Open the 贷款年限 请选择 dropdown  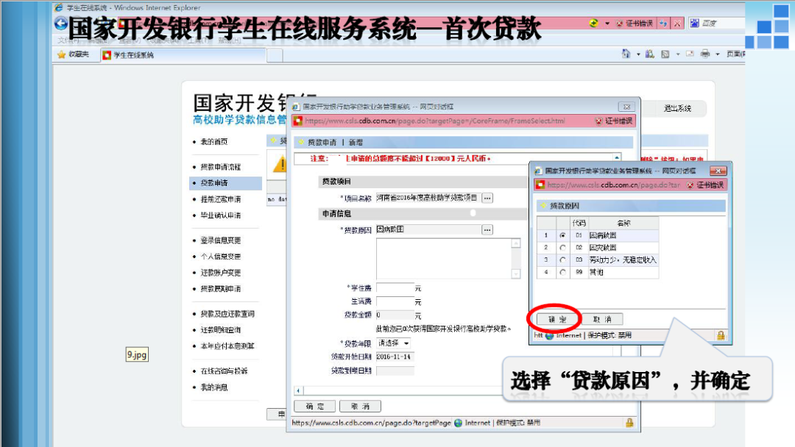pyautogui.click(x=393, y=343)
